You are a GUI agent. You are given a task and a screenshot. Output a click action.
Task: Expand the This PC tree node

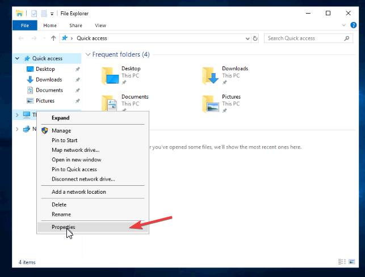click(x=17, y=115)
